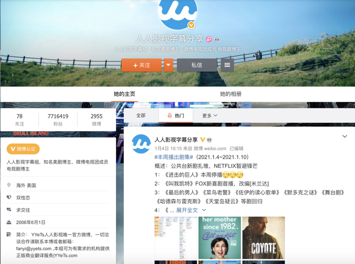The width and height of the screenshot is (355, 264).
Task: Follow the account with 关注 button
Action: coord(141,65)
